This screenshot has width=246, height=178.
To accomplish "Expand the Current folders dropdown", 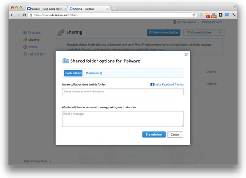I will [x=204, y=32].
